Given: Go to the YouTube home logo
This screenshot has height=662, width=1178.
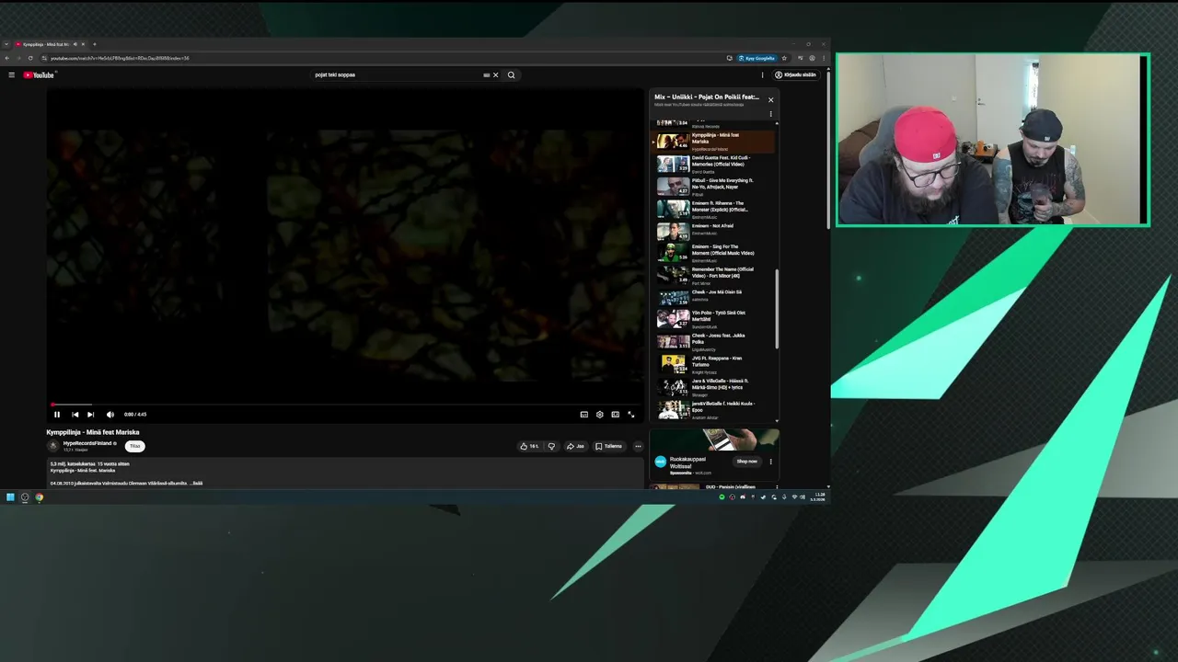Looking at the screenshot, I should click(39, 74).
